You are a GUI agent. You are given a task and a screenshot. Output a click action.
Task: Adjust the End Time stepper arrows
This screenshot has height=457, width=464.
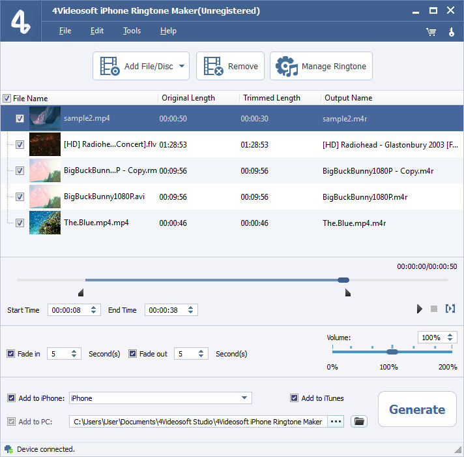click(x=190, y=309)
